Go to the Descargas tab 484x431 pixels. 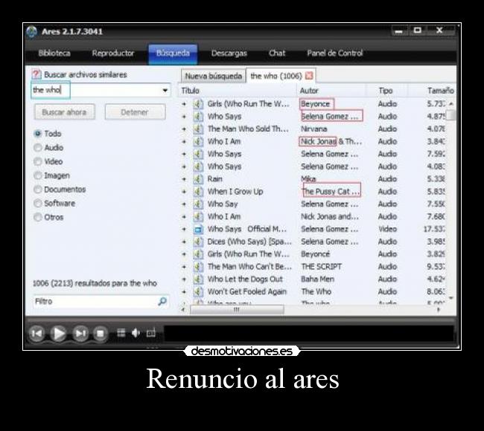tap(229, 54)
